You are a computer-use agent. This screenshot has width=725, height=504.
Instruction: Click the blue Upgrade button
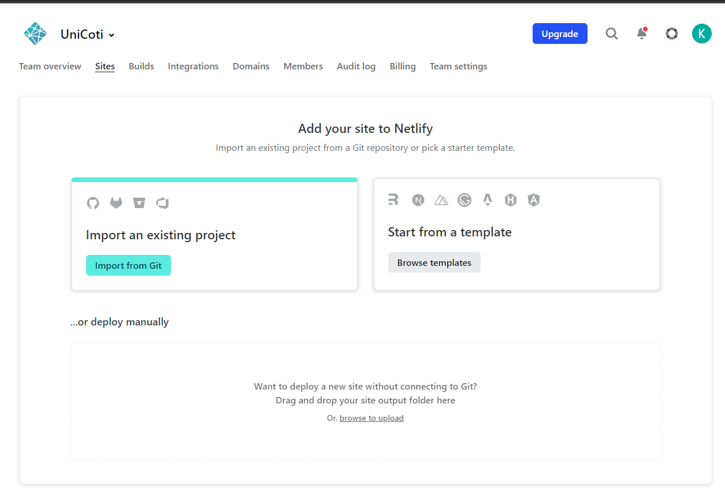tap(560, 34)
